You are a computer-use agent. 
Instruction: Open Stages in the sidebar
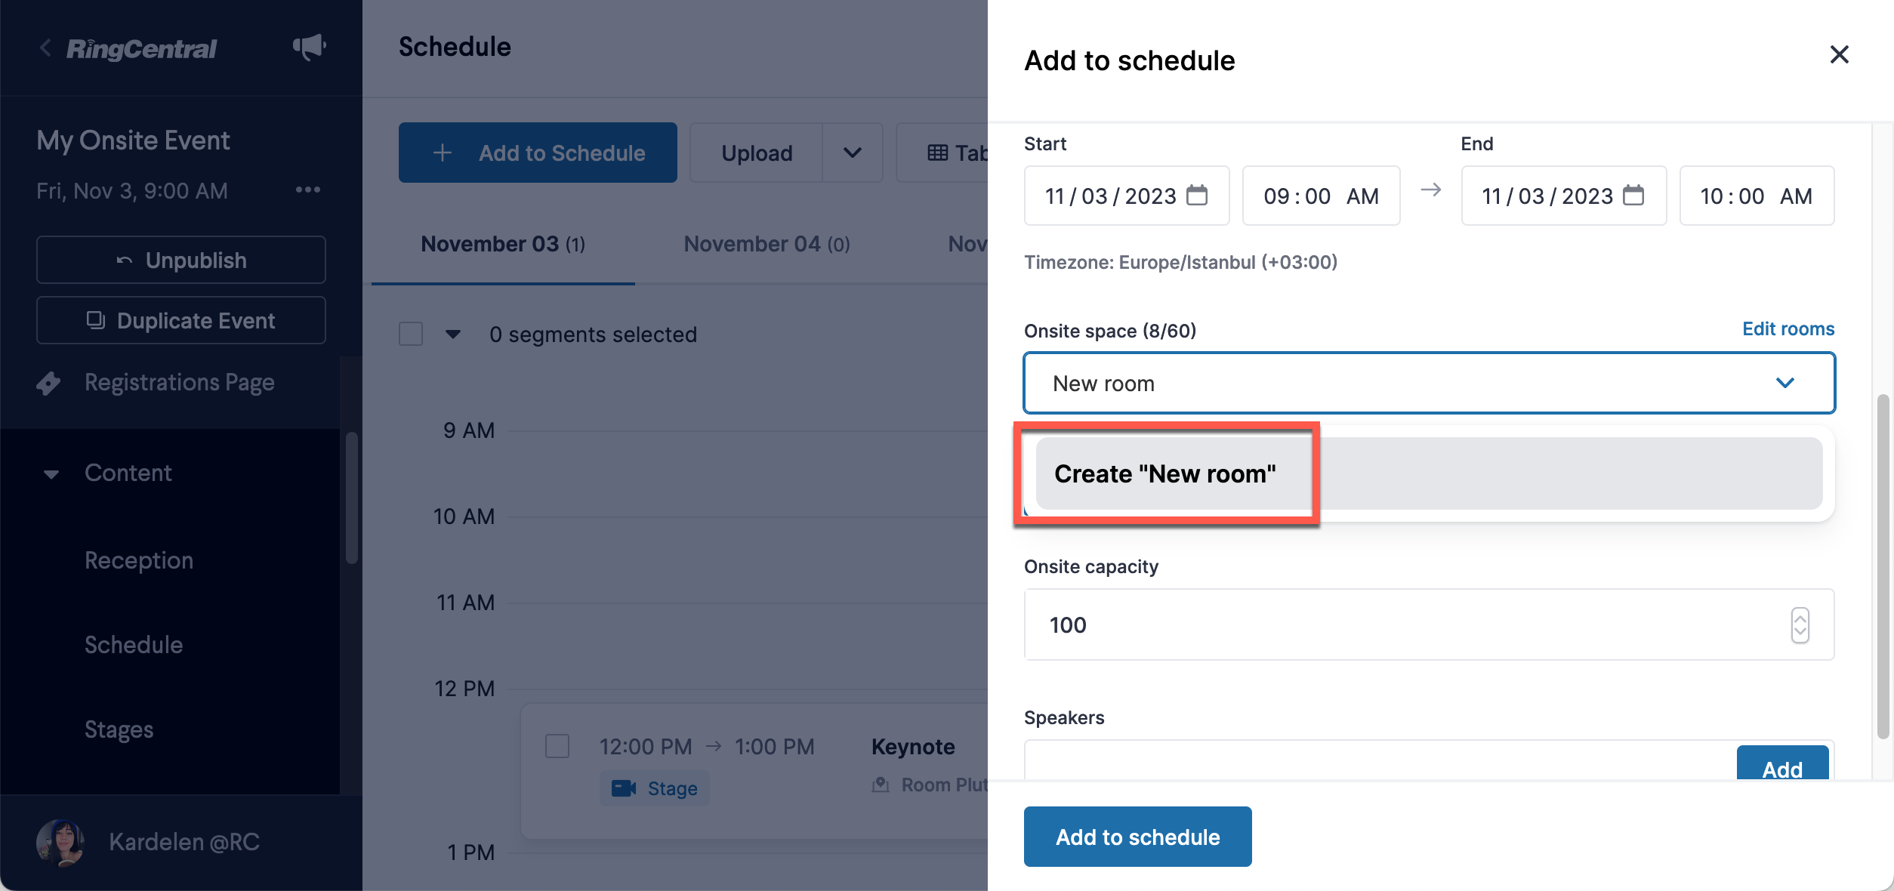pos(119,729)
